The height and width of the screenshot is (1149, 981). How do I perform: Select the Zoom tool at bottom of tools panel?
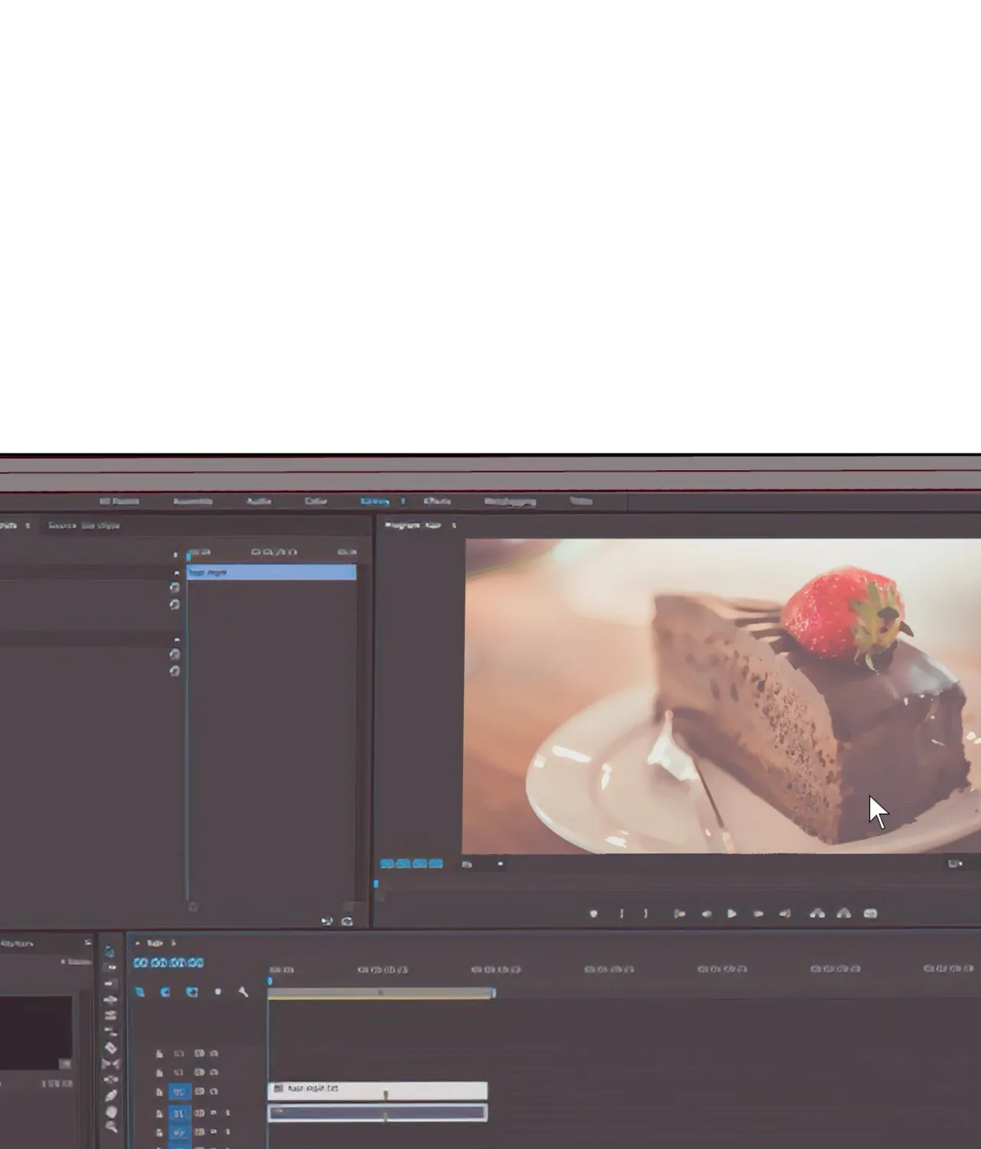click(x=110, y=1128)
